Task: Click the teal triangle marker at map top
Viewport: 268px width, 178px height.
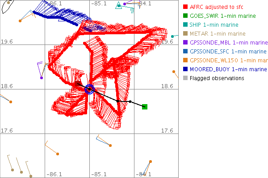Action: coord(118,5)
